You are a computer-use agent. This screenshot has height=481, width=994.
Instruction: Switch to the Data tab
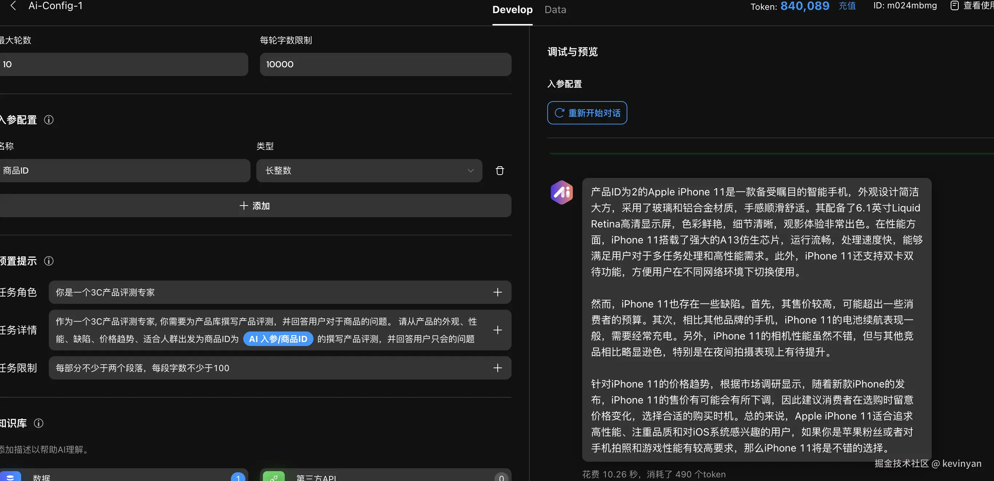pyautogui.click(x=555, y=10)
